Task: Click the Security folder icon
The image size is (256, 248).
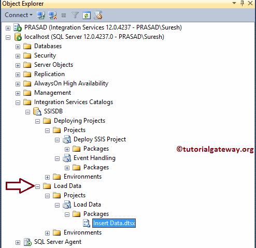Action: pos(27,55)
